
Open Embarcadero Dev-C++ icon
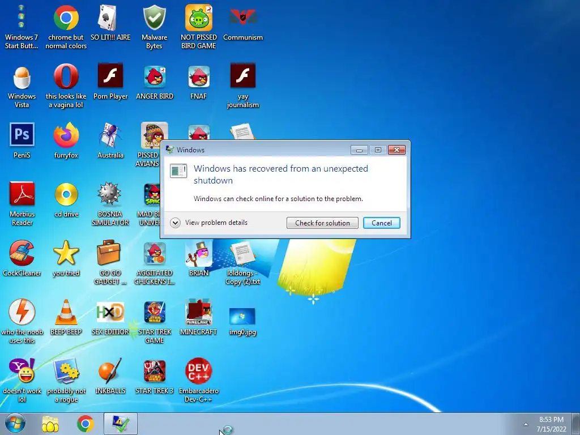pos(199,380)
